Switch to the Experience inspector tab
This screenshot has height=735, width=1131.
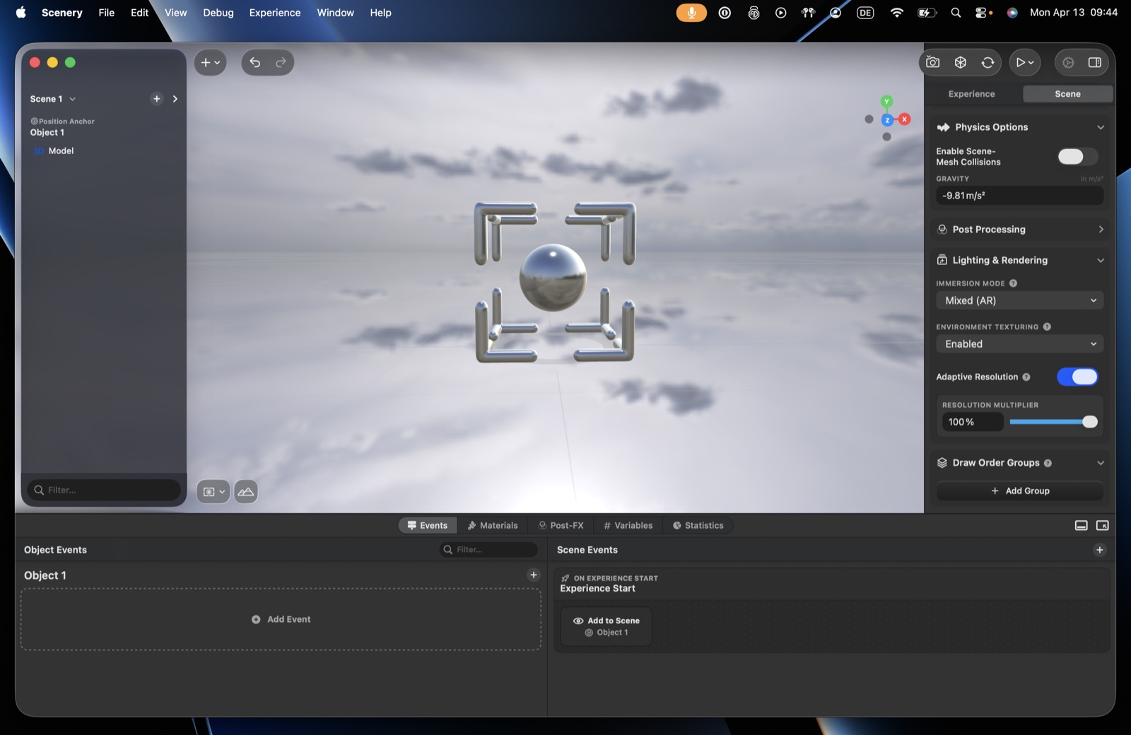pos(971,94)
